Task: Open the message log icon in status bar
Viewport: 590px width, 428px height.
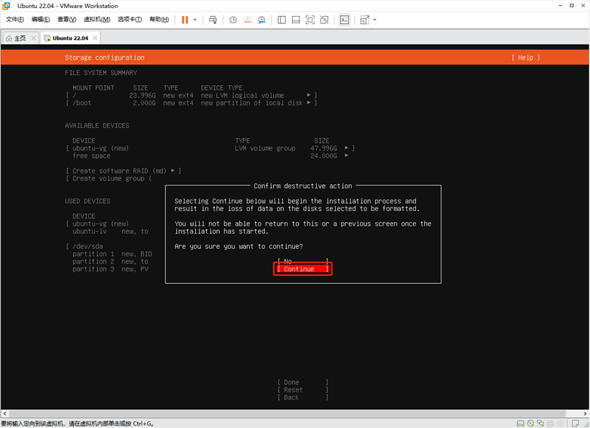Action: 575,424
